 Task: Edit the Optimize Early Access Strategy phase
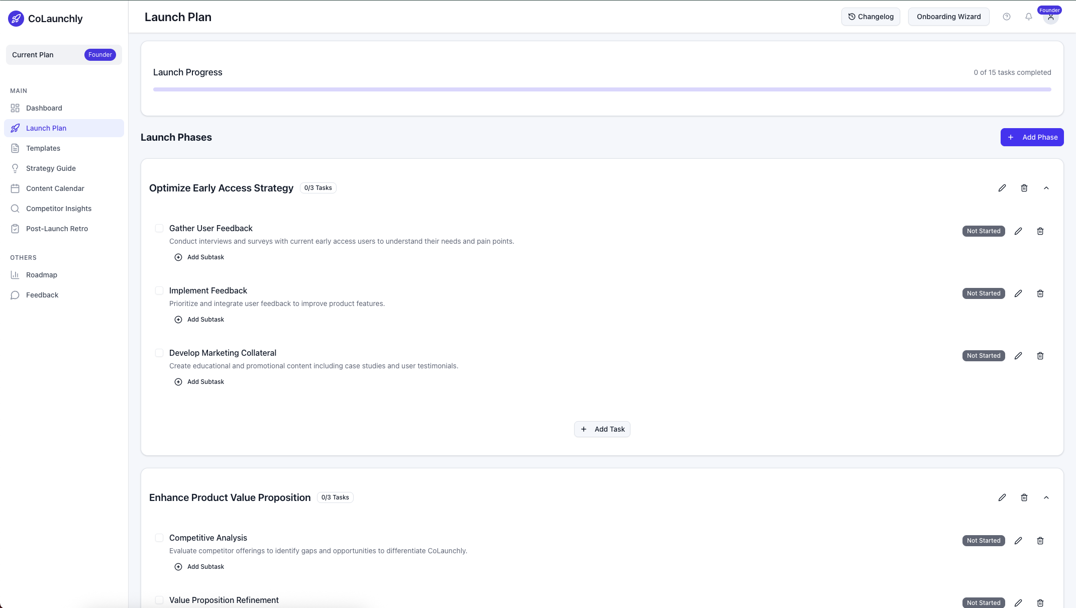click(x=1002, y=188)
